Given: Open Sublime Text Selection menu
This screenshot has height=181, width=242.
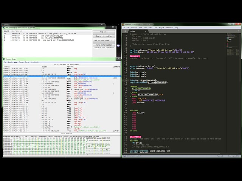Looking at the screenshot, I should [x=135, y=28].
